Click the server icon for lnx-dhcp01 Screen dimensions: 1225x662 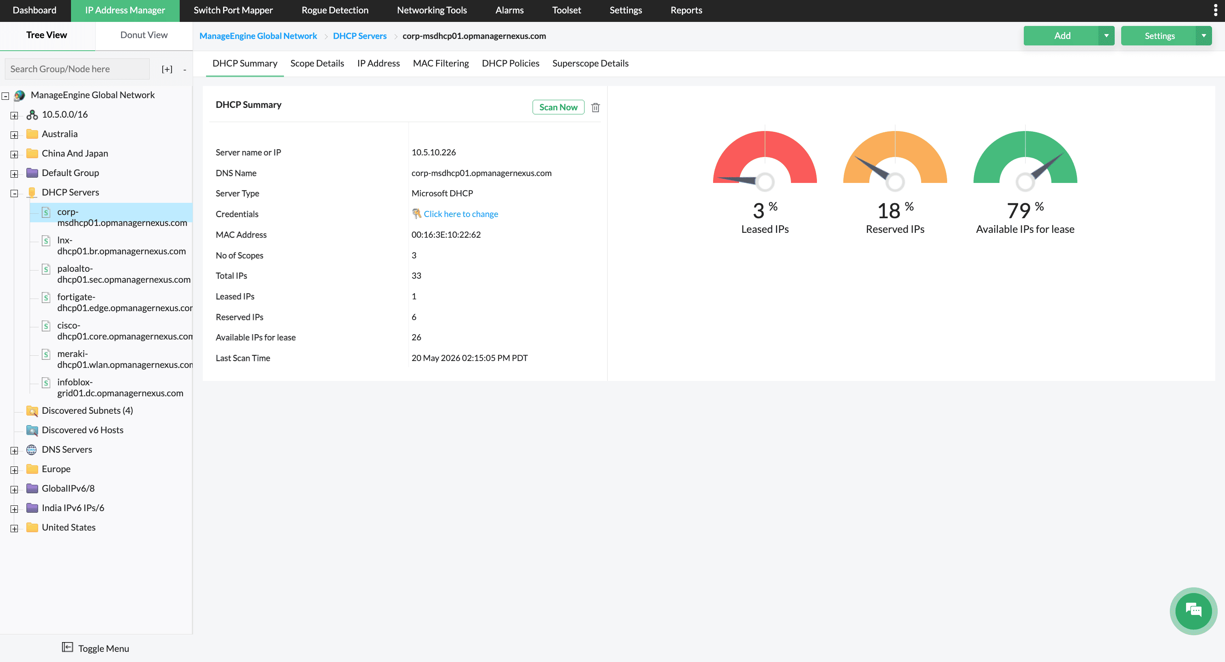[x=46, y=241]
